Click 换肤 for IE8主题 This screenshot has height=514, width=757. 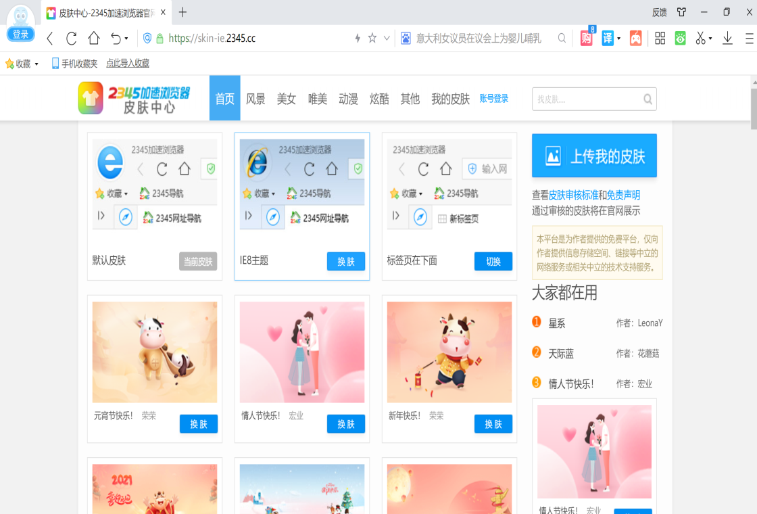pyautogui.click(x=345, y=261)
